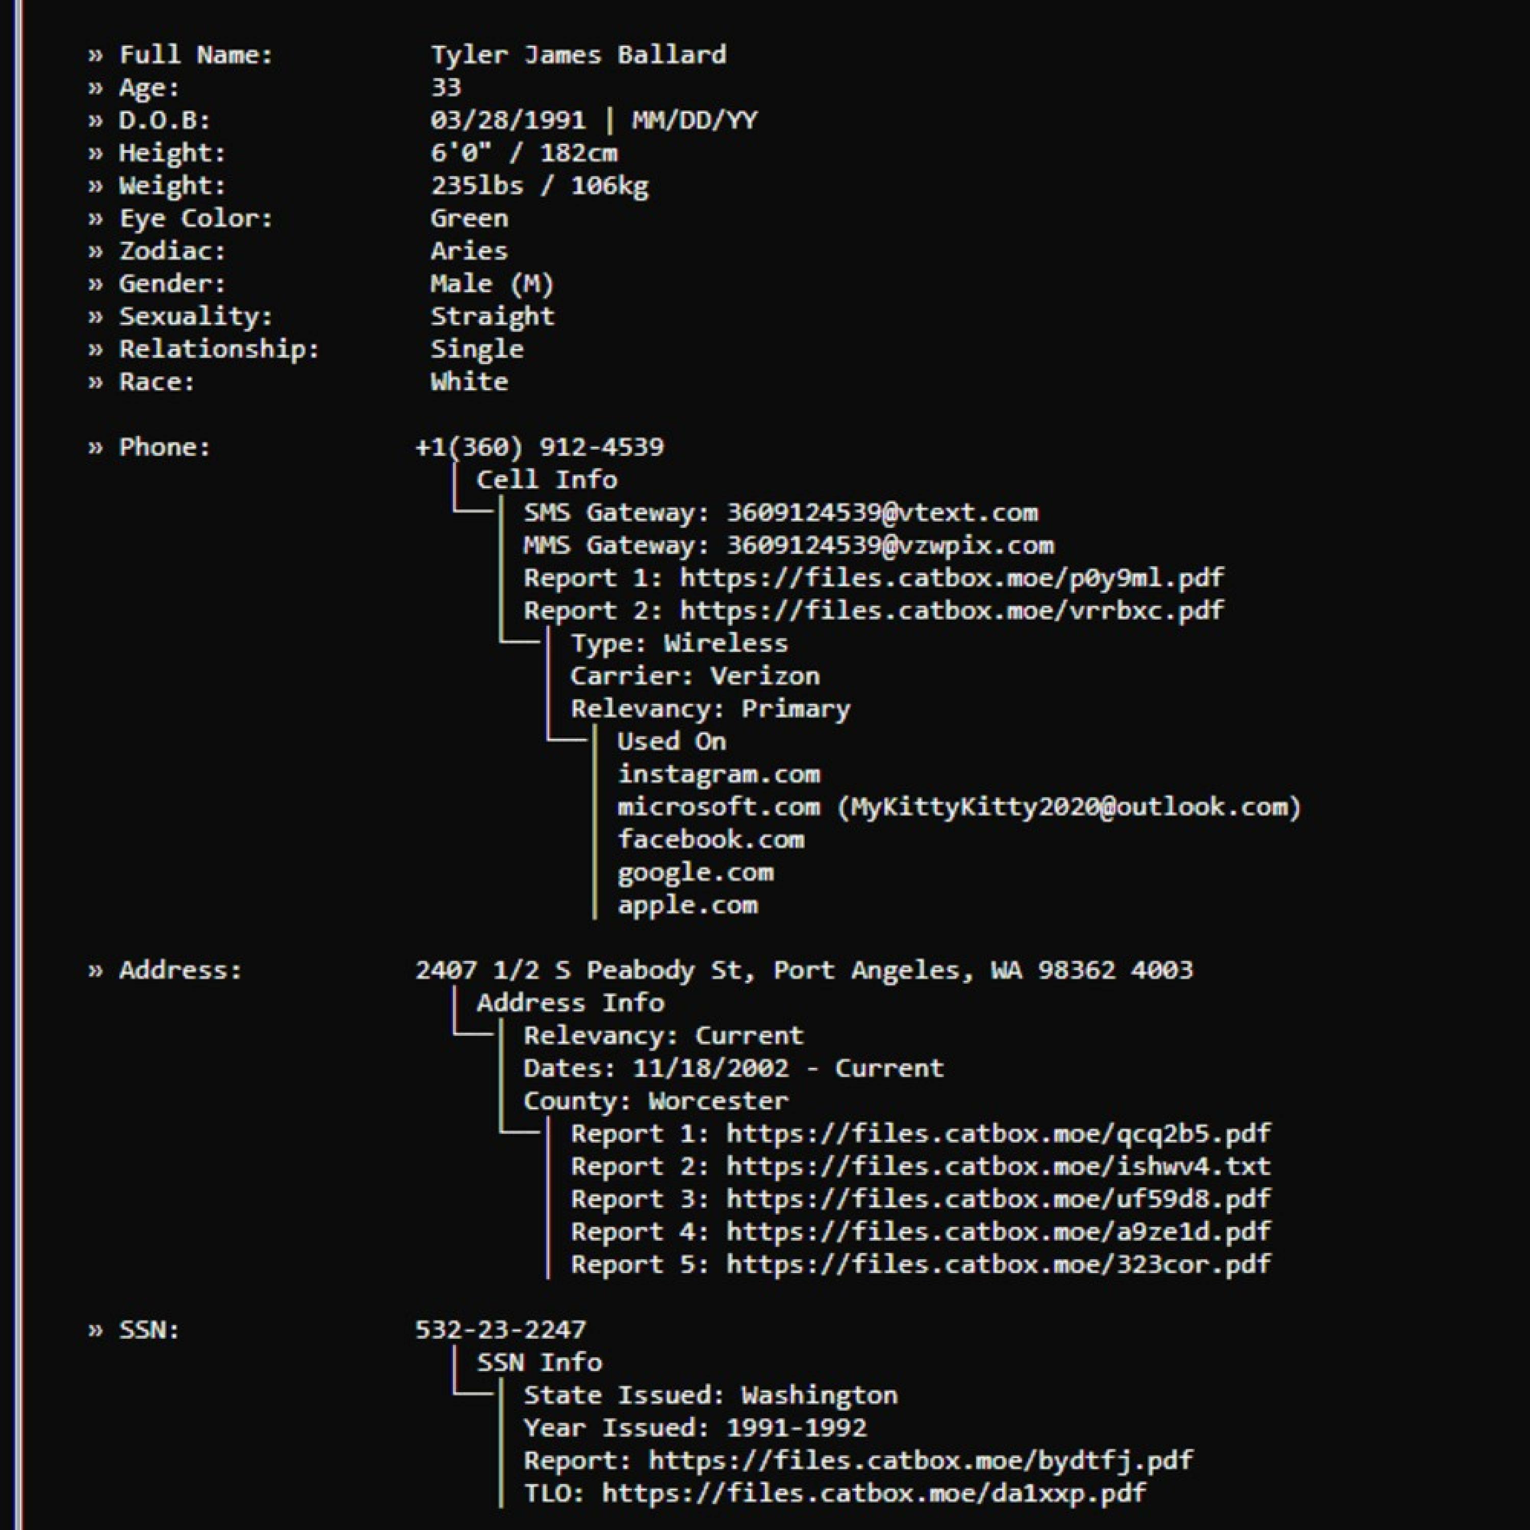Open the Report 2 .txt link under Address Info

pos(998,1166)
